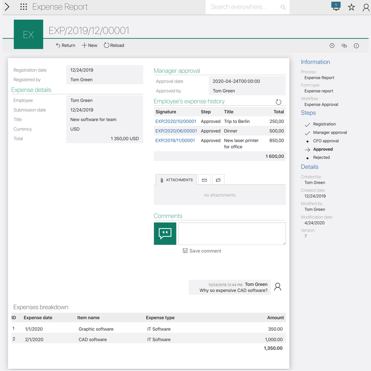This screenshot has width=371, height=371.
Task: Click into the comment text box
Action: [x=232, y=233]
